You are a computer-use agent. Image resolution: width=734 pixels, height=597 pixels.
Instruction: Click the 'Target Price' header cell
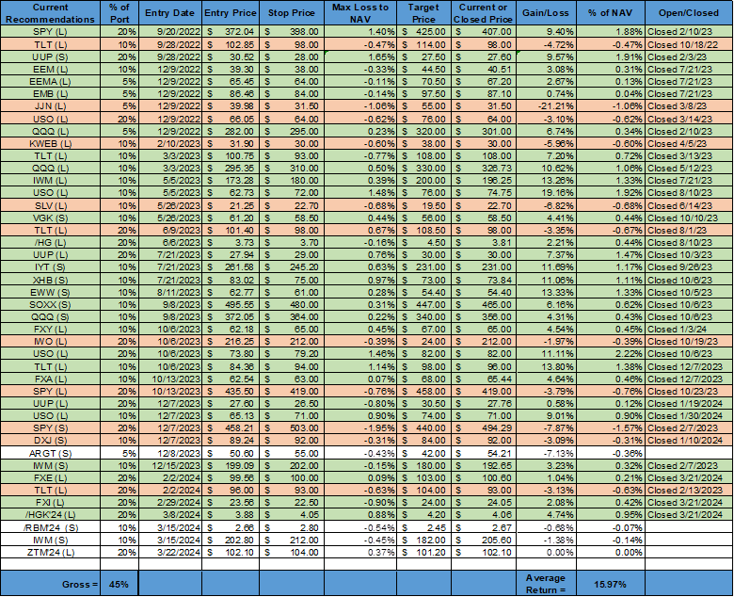(423, 13)
